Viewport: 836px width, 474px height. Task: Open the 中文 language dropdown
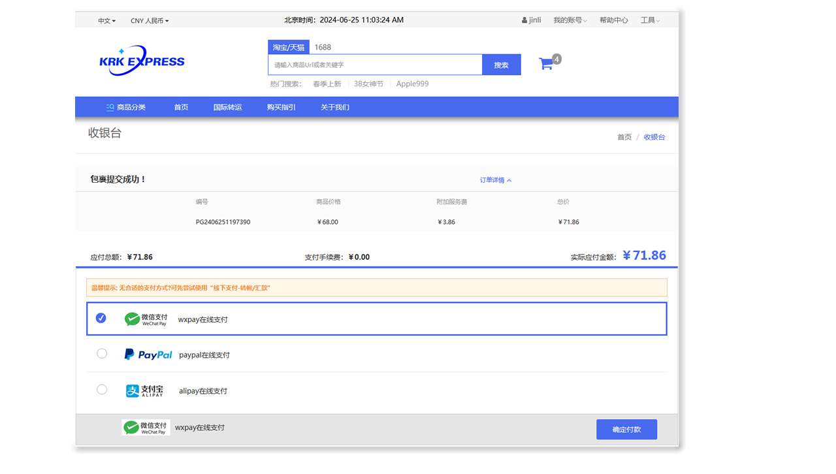click(106, 21)
